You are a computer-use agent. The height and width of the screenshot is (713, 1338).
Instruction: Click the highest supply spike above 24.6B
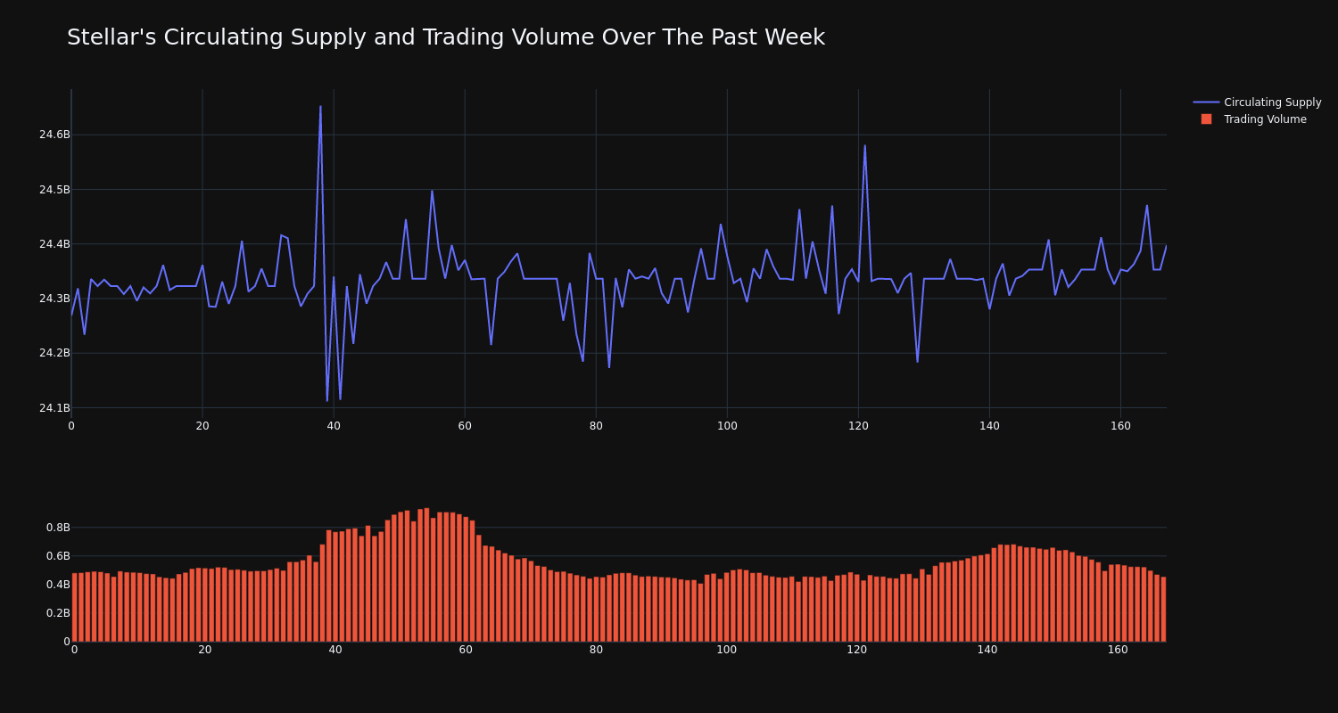320,107
